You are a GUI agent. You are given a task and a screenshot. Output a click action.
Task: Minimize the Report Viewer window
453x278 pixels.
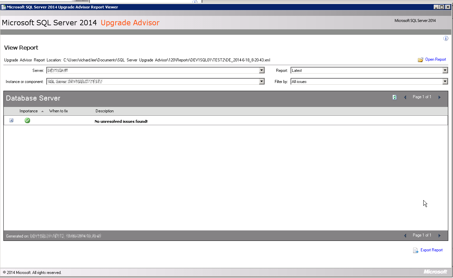(436, 7)
